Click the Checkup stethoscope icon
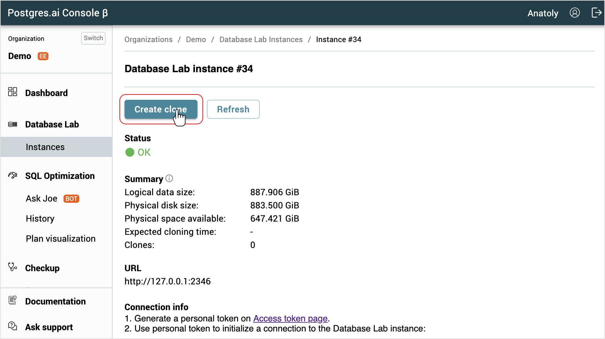This screenshot has width=605, height=339. coord(13,267)
